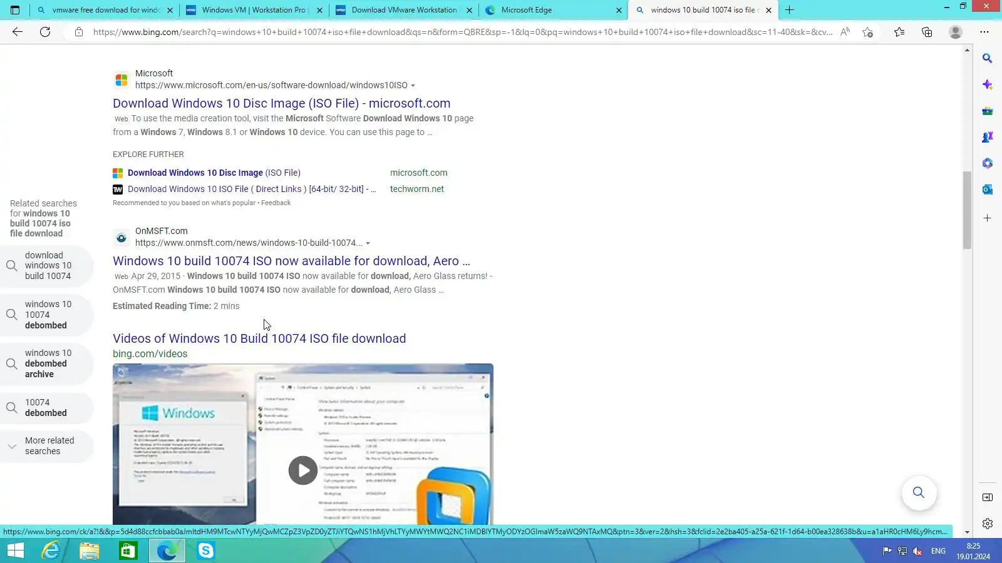Open explore further Download Windows 10 Disc Image link
Viewport: 1002px width, 563px height.
tap(214, 173)
